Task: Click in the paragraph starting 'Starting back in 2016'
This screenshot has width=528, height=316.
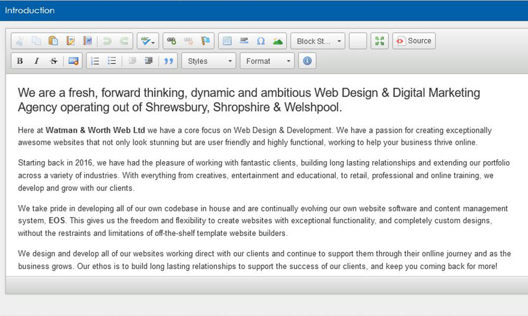Action: (x=211, y=174)
